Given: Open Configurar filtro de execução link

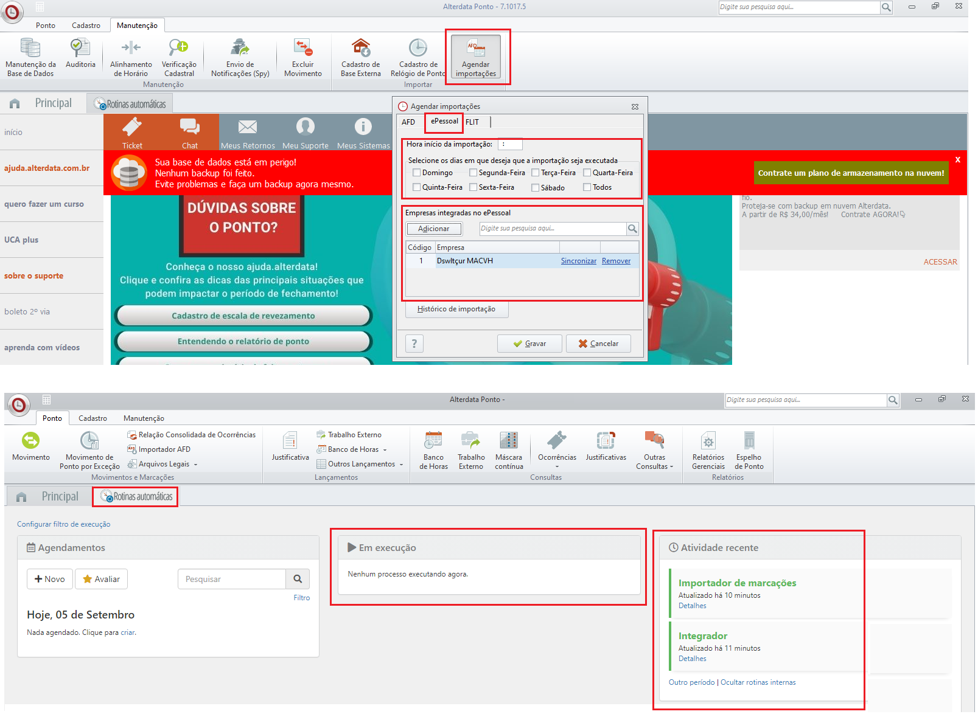Looking at the screenshot, I should click(64, 524).
